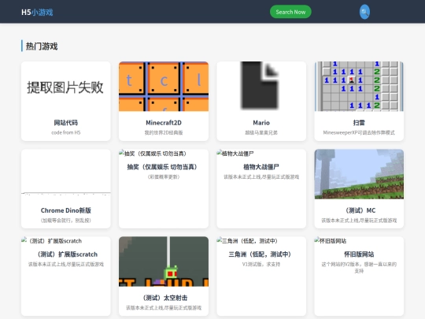Click the 这个网站的V2版本 description text
425x319 pixels.
tap(359, 267)
